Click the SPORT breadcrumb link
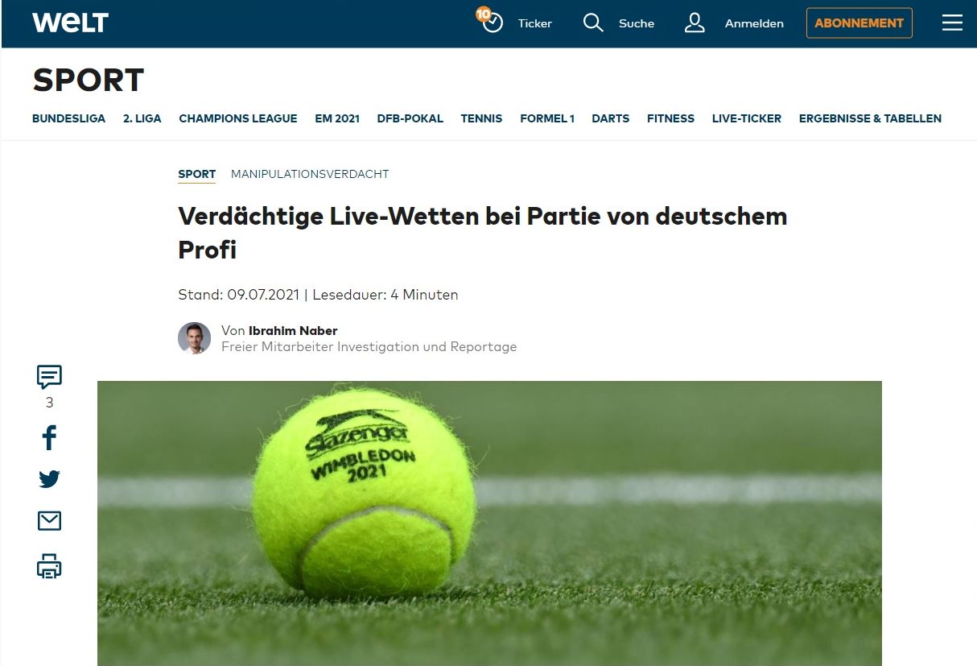 (x=197, y=174)
